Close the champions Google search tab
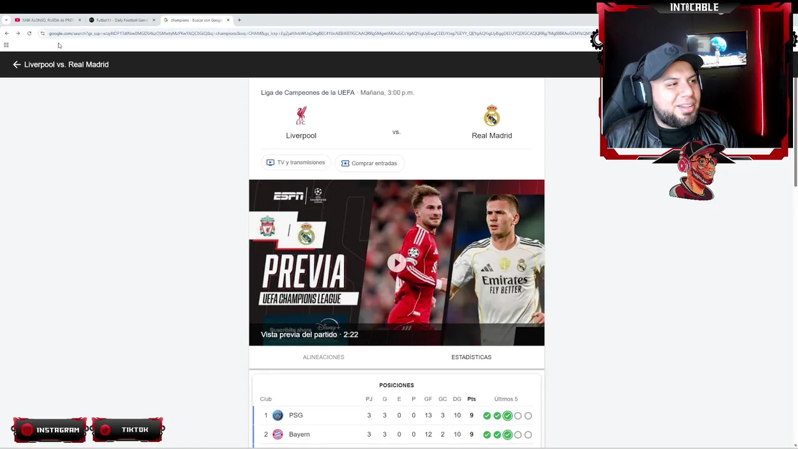The width and height of the screenshot is (798, 449). pyautogui.click(x=228, y=20)
